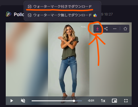Click the unplayed portion of the seek bar

click(78, 101)
